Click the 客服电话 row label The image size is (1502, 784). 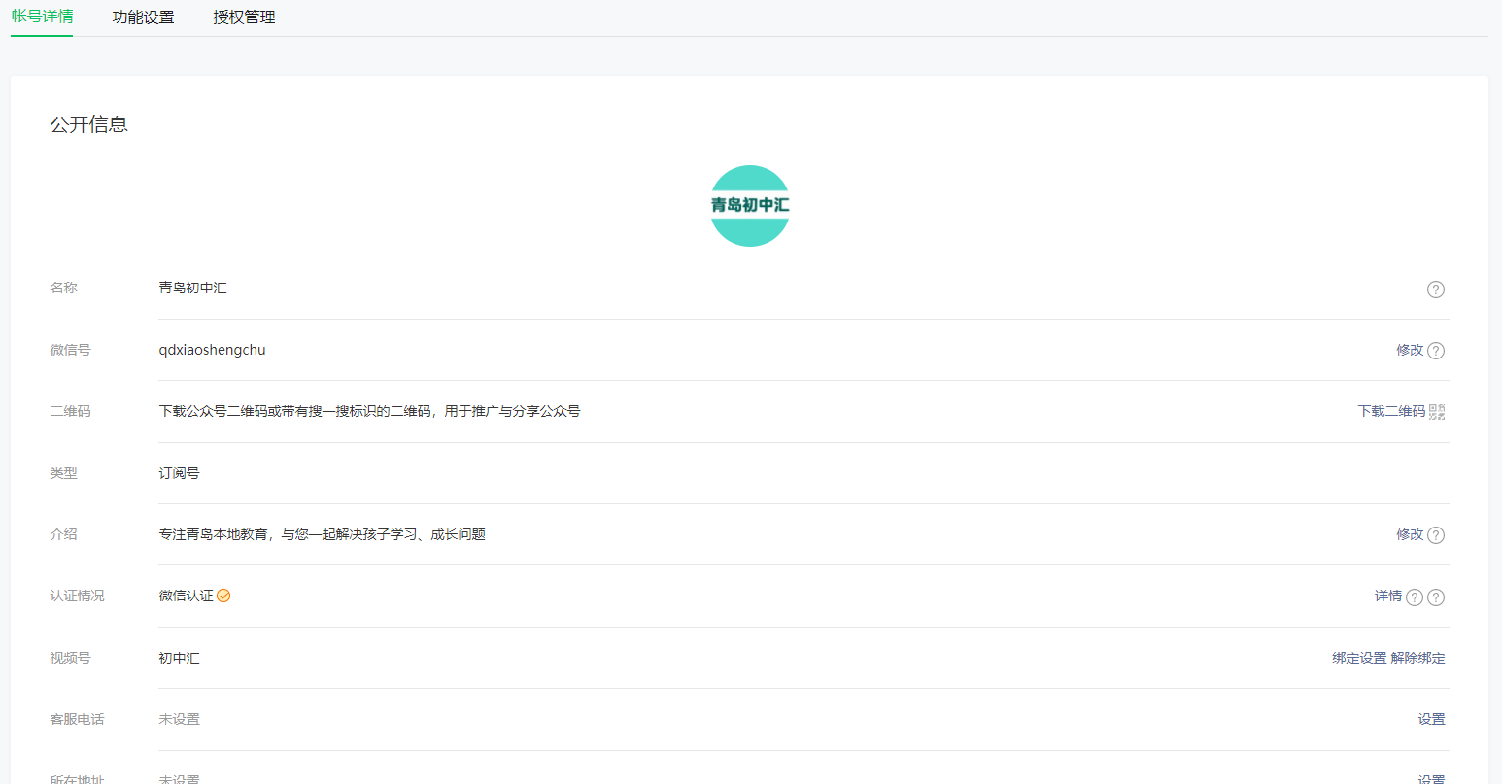click(x=77, y=719)
